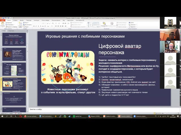Open the Рецензирование ribbon tab
The image size is (181, 135).
[56, 20]
